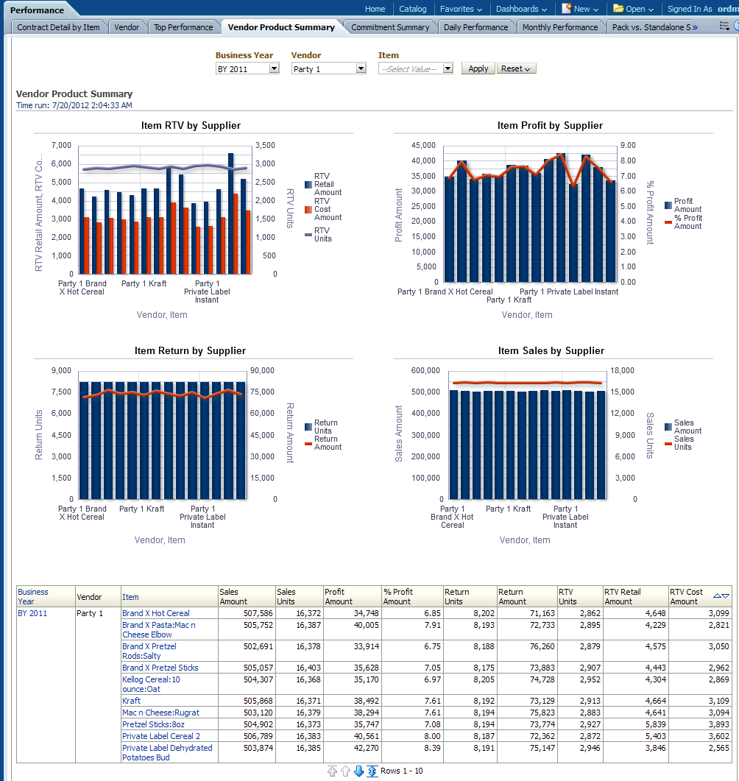The width and height of the screenshot is (739, 781).
Task: Show more tabs with double-chevron icon
Action: pos(695,27)
